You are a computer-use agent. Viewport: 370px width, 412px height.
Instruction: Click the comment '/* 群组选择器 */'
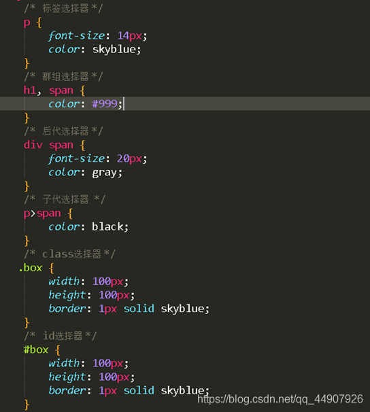[x=63, y=77]
